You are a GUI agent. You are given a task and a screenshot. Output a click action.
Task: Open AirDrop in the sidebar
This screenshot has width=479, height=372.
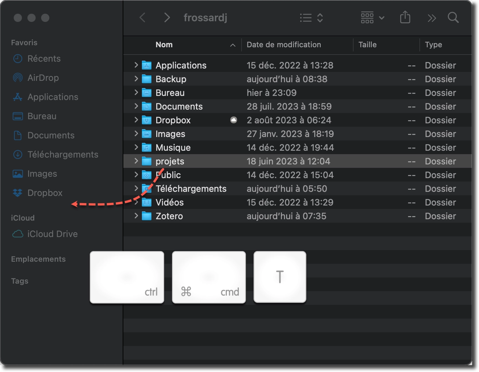click(36, 78)
